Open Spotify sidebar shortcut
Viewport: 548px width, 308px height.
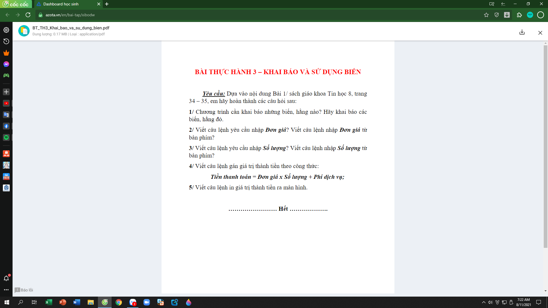click(6, 137)
